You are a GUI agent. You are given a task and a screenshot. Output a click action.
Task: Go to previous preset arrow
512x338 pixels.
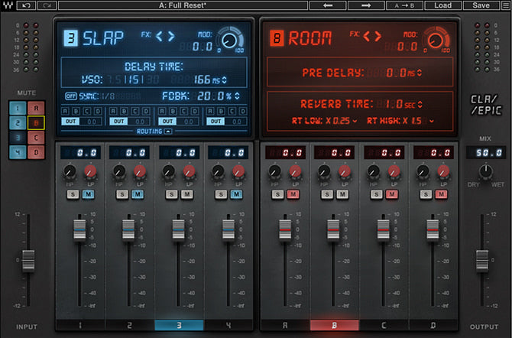pos(328,5)
